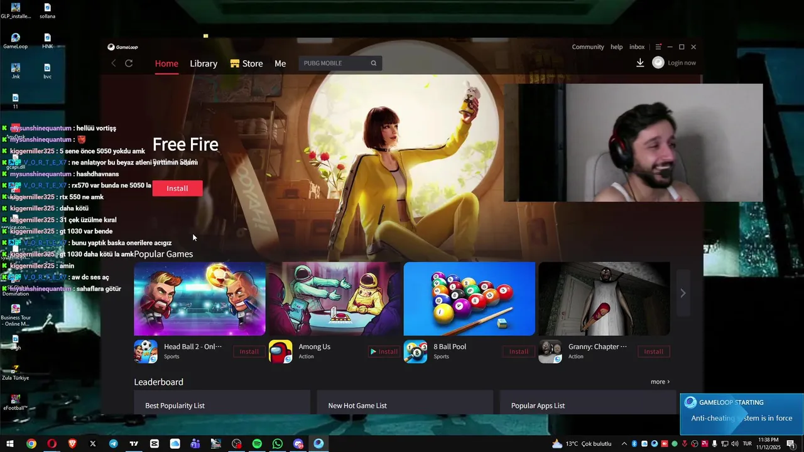Click GAMELOOP STARTING notification popup
The image size is (804, 452).
click(x=742, y=414)
